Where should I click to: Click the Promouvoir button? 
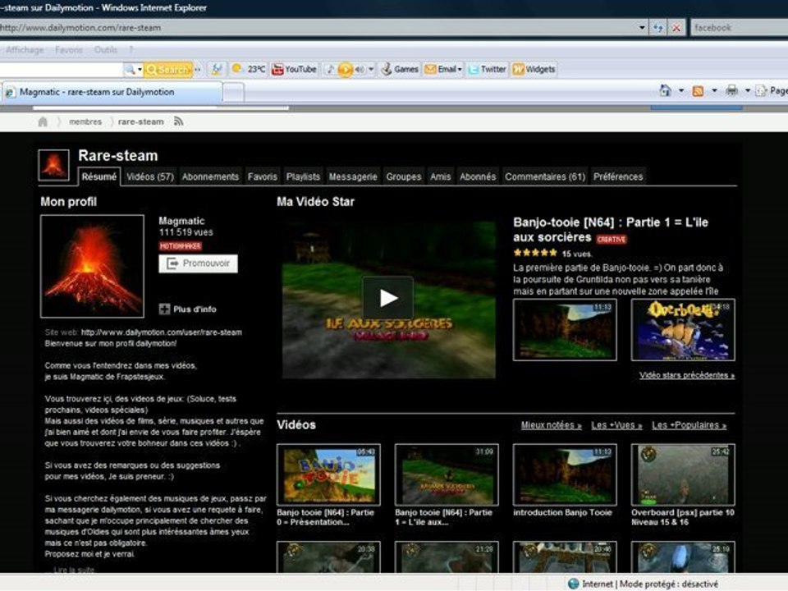(x=198, y=263)
